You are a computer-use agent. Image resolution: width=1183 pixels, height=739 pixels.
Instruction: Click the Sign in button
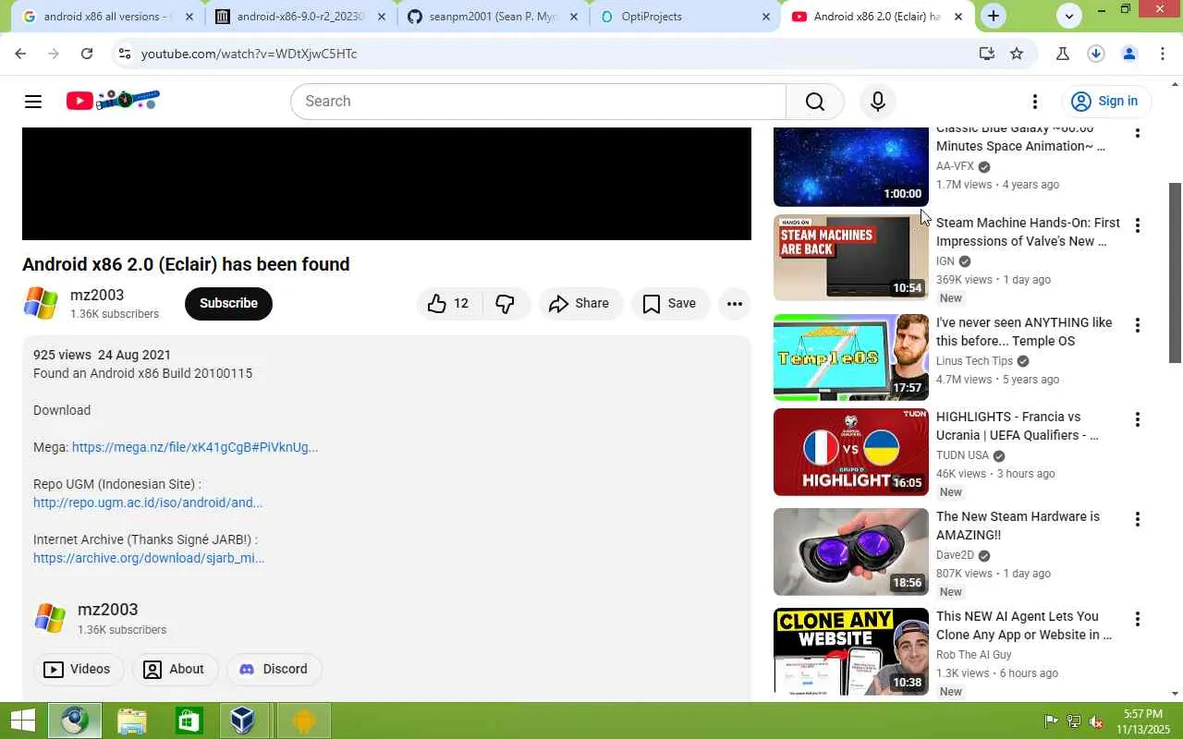click(x=1104, y=102)
